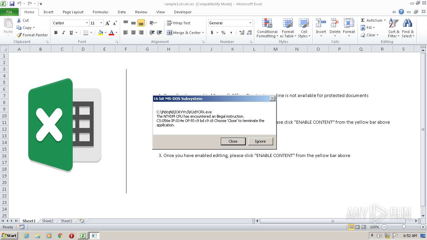The width and height of the screenshot is (427, 240).
Task: Click Delete cells icon
Action: (x=335, y=23)
